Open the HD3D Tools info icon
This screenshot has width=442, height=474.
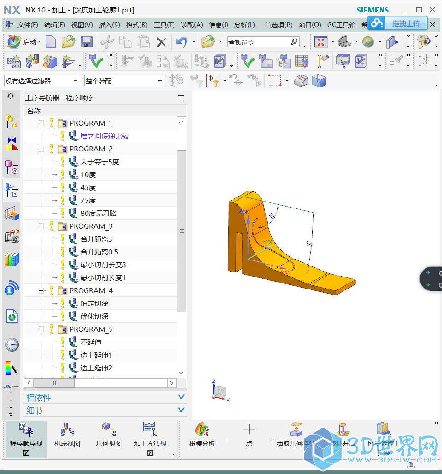coord(12,288)
